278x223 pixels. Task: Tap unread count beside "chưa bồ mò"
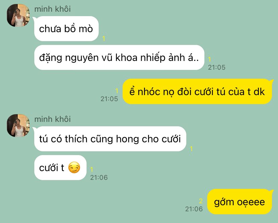pos(104,39)
